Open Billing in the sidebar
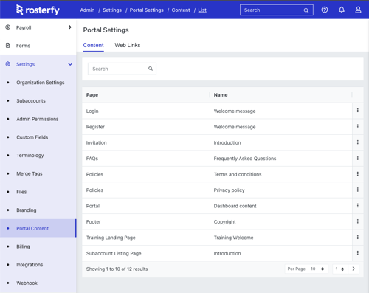The image size is (369, 293). (x=23, y=247)
